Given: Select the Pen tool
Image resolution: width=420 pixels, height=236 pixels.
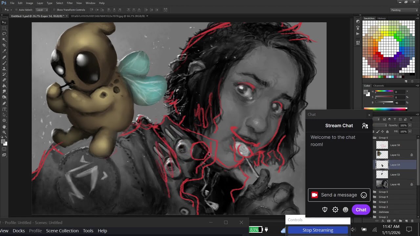Looking at the screenshot, I should [x=4, y=103].
